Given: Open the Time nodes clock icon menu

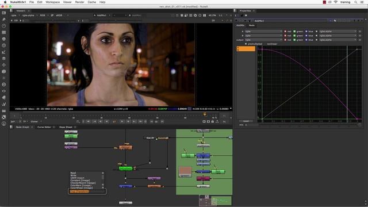Looking at the screenshot, I should click(4, 26).
